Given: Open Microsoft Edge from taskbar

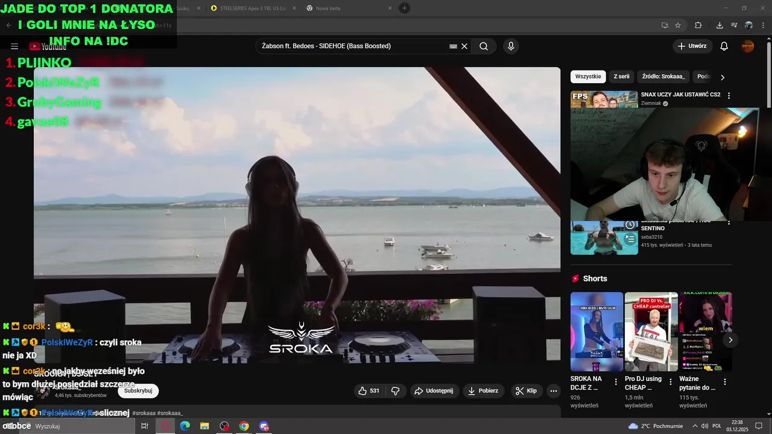Looking at the screenshot, I should point(185,426).
